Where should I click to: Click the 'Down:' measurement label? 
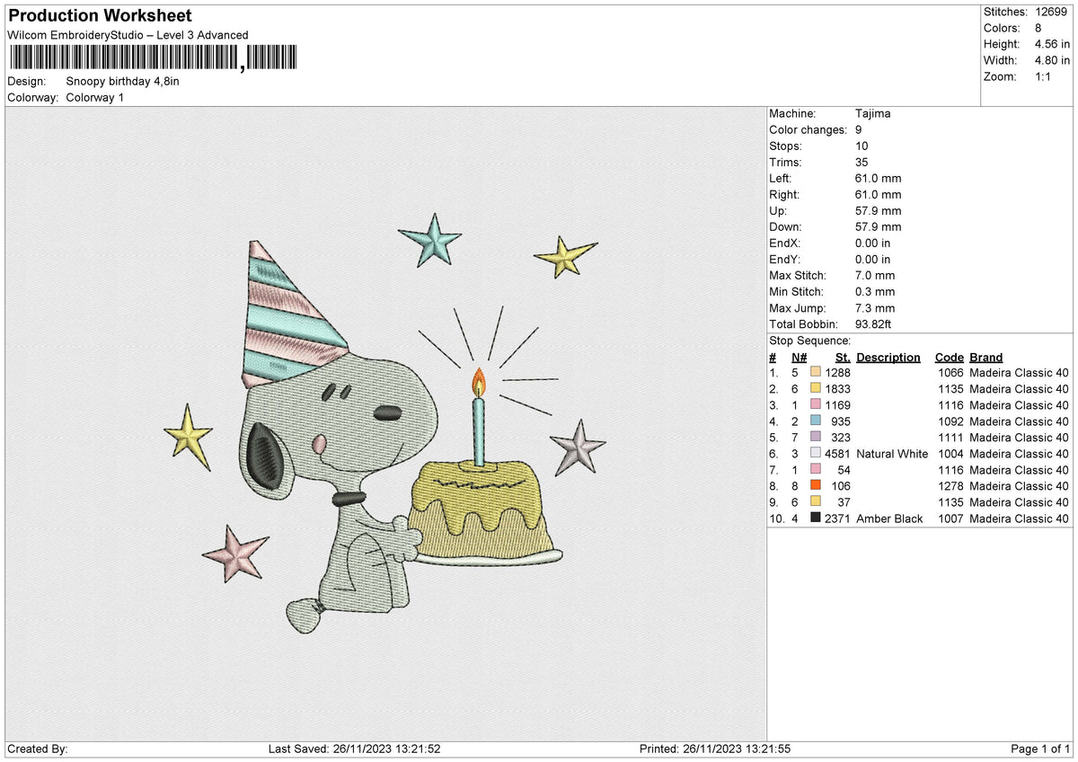pos(786,226)
